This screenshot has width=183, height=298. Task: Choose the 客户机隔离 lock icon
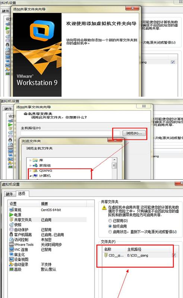tap(12, 235)
